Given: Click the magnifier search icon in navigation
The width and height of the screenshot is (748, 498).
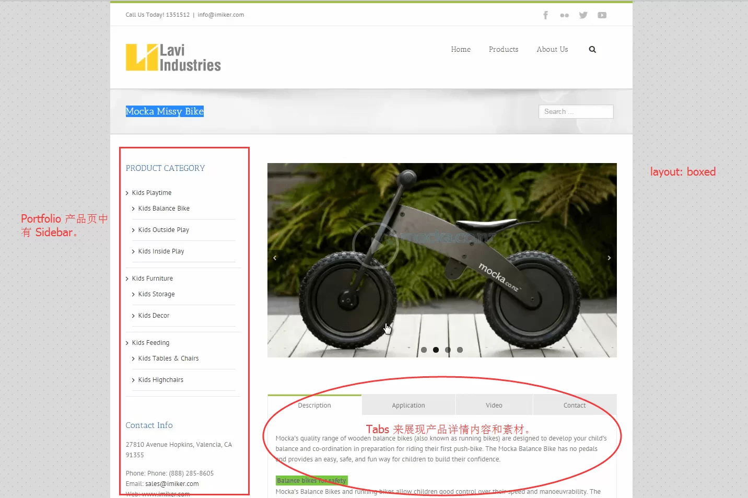Looking at the screenshot, I should 592,49.
